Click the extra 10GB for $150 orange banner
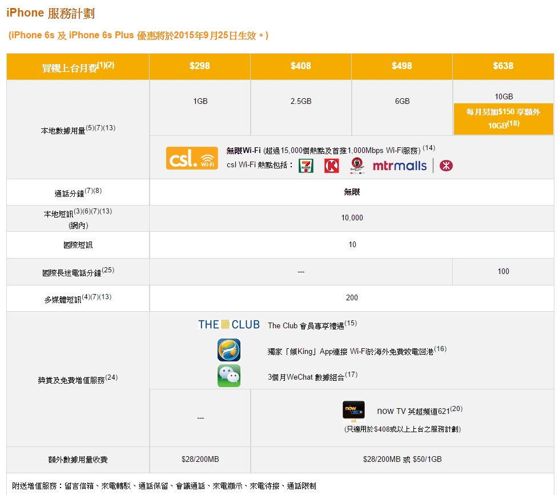Screen dimensions: 559x495 pos(503,119)
